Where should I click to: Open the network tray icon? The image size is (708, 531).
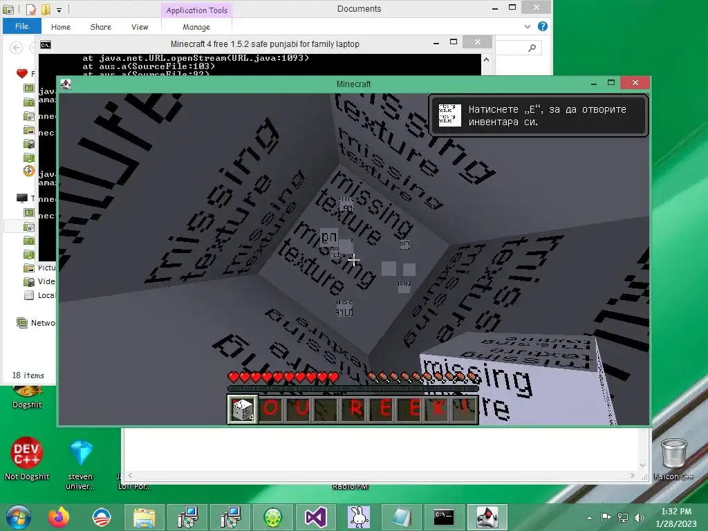(623, 517)
